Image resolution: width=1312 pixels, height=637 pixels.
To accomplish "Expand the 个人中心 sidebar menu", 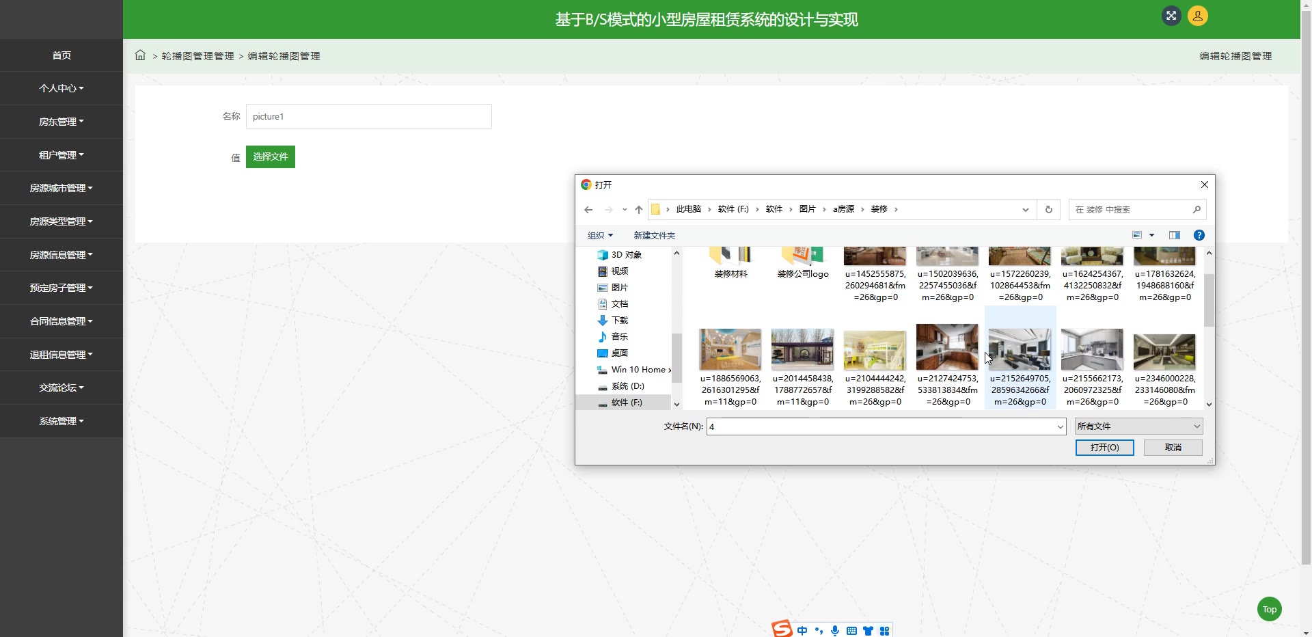I will click(x=61, y=89).
